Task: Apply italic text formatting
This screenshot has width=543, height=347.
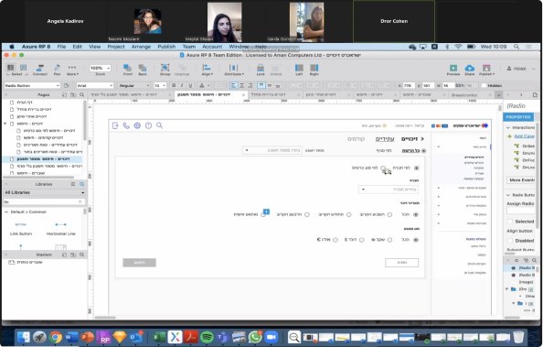Action: tap(182, 85)
